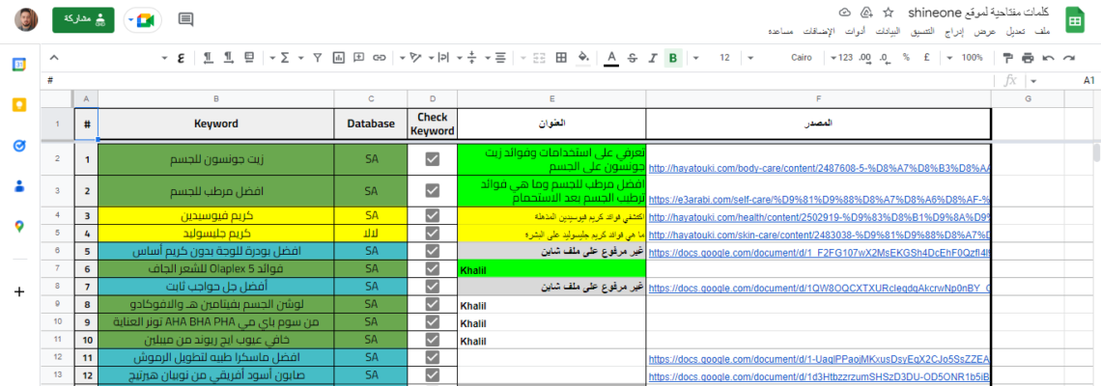
Task: Toggle checkbox in row #2 افضل مرطب للجسم
Action: click(x=433, y=191)
